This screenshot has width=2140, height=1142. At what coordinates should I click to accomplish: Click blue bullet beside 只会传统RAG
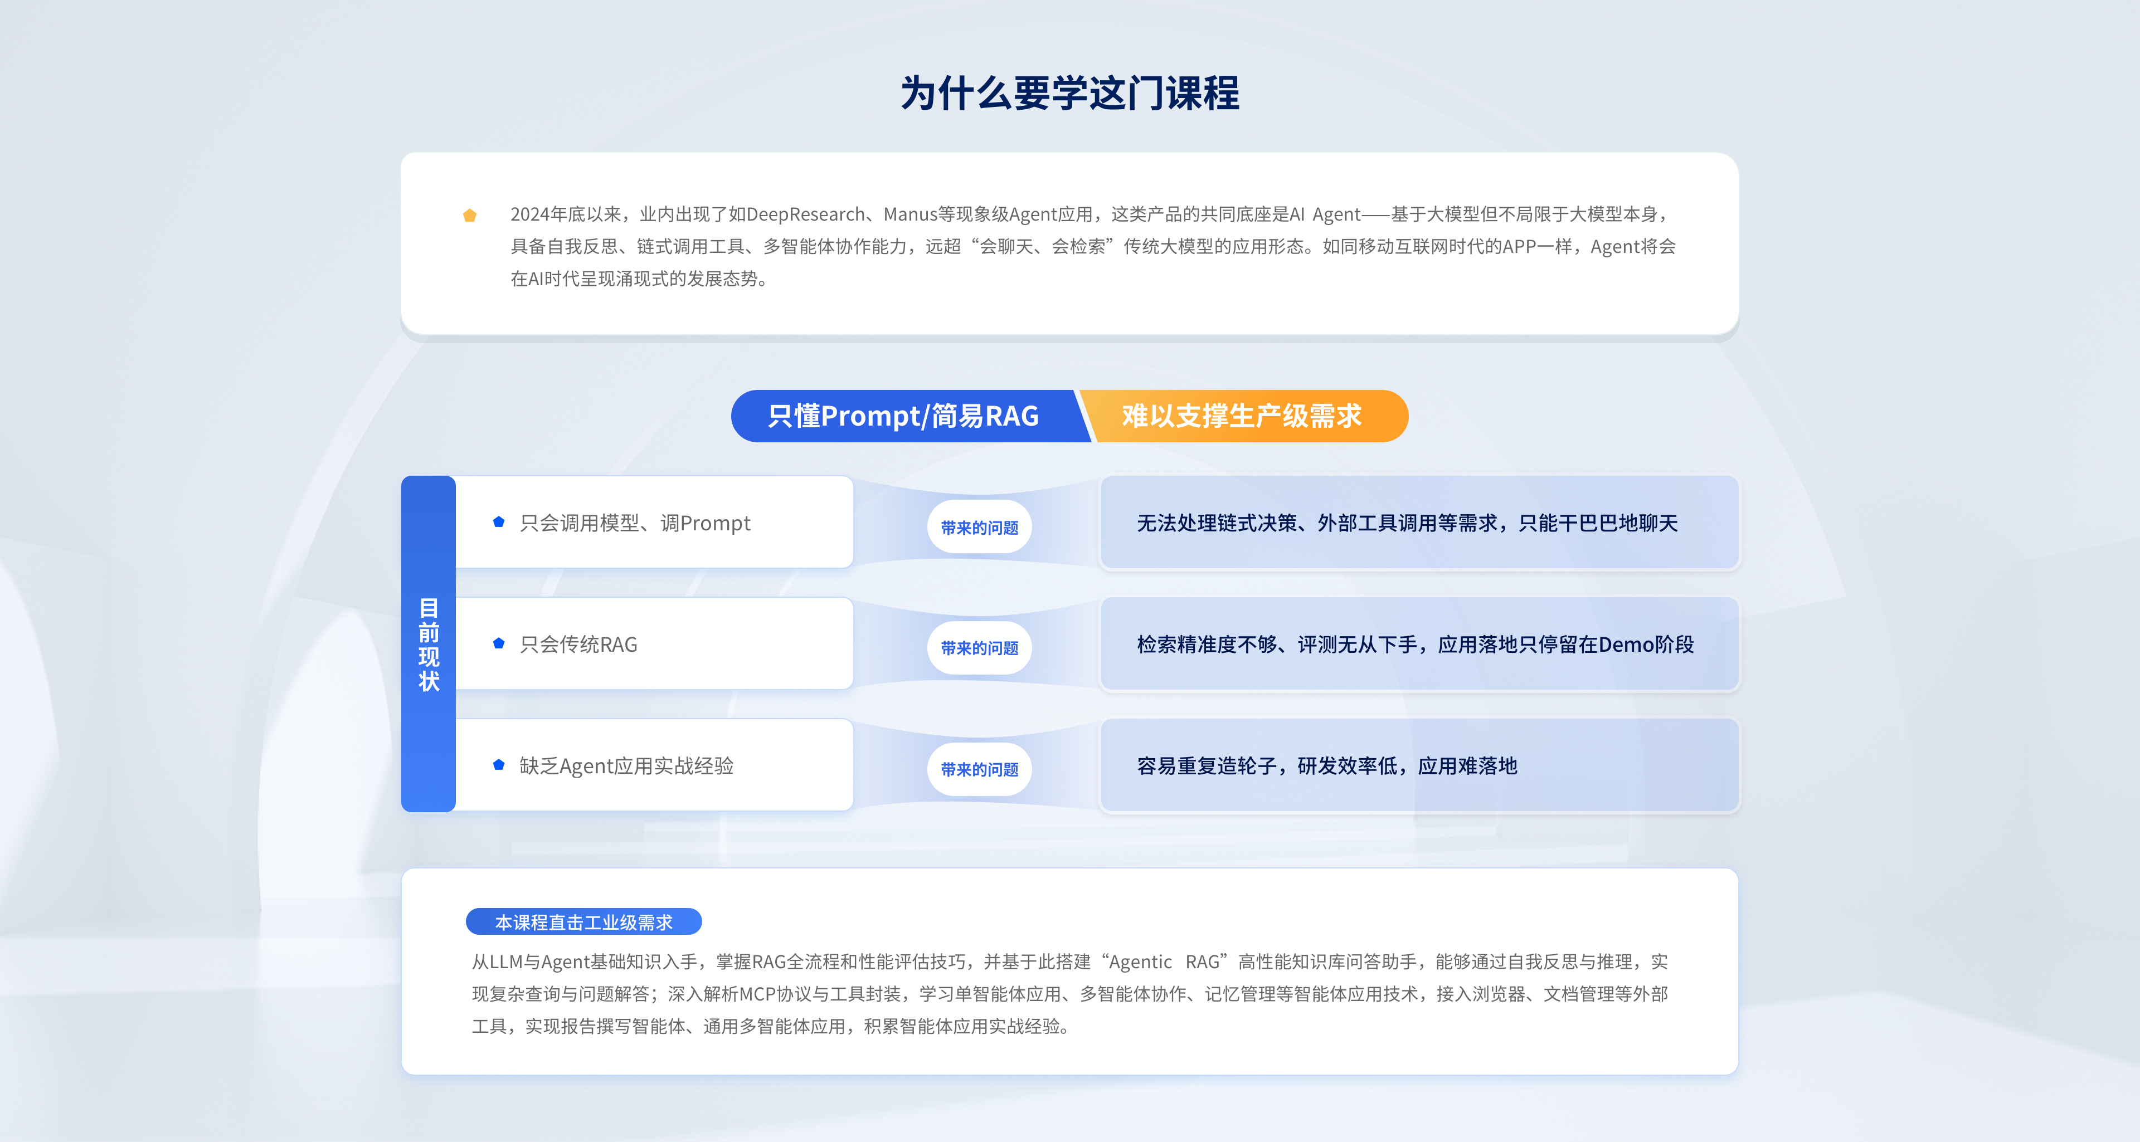point(498,643)
